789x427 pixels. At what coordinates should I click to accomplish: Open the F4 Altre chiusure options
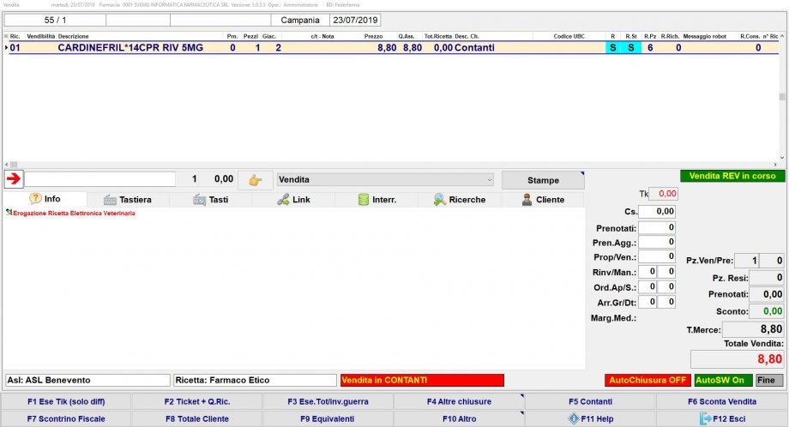coord(459,401)
